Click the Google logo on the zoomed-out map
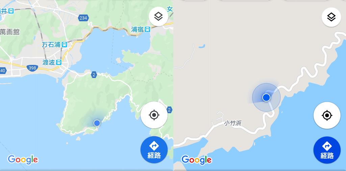 pos(23,160)
